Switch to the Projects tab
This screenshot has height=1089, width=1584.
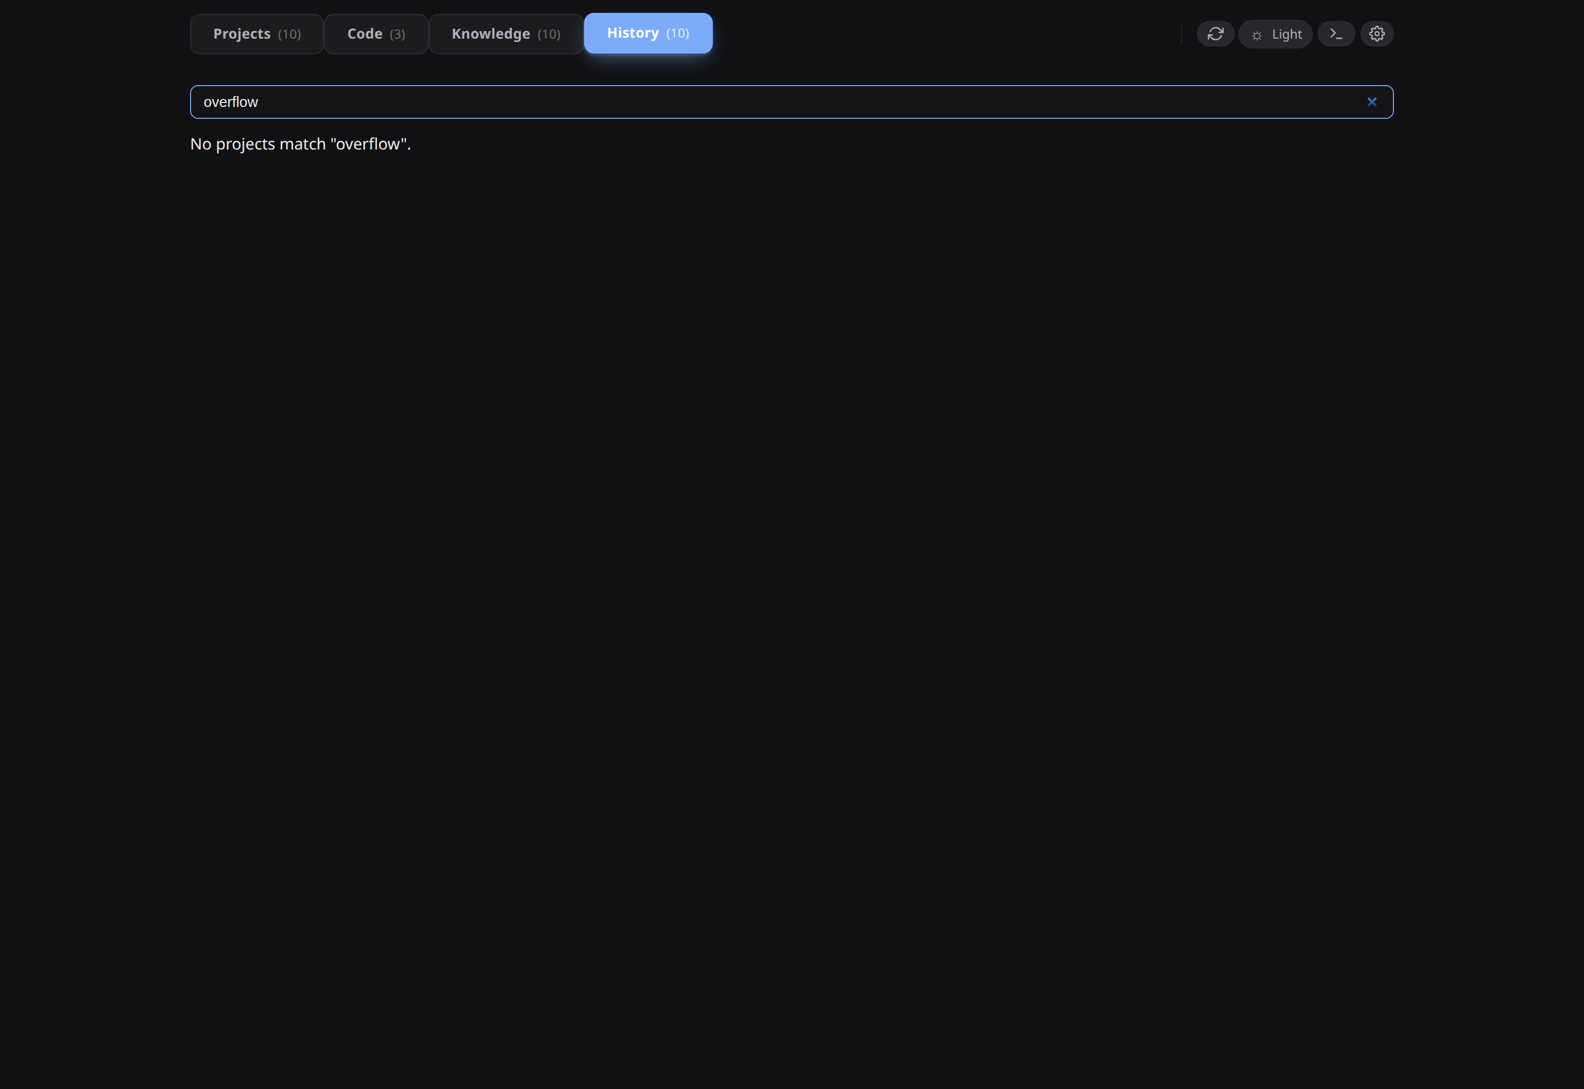(256, 34)
